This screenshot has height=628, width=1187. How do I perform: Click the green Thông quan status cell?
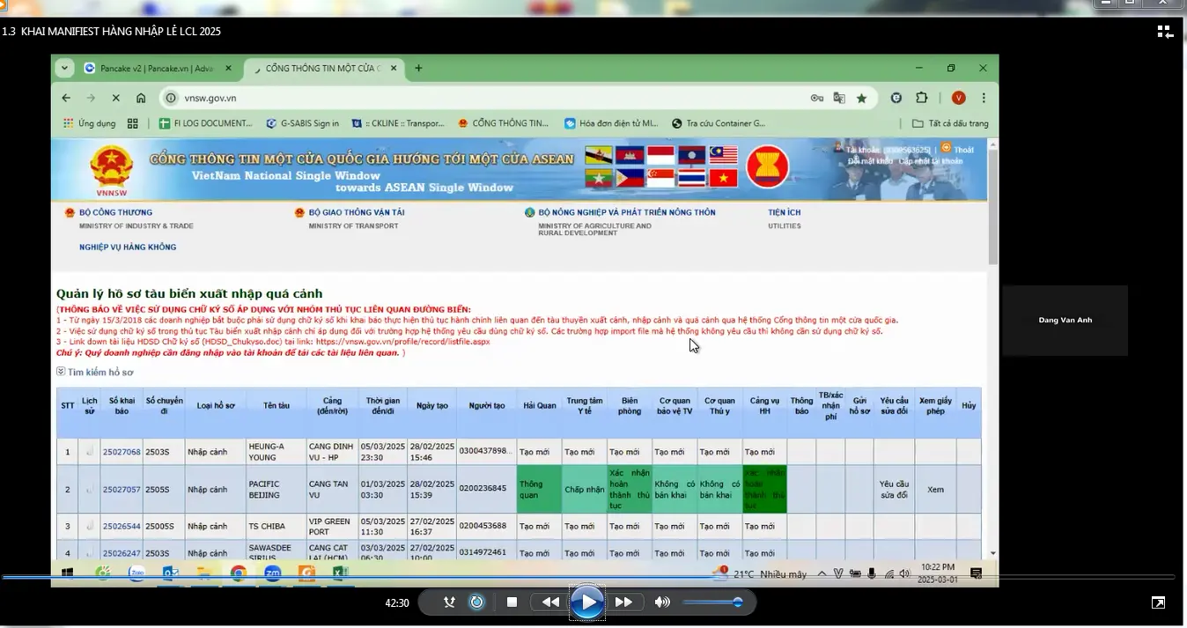click(539, 489)
